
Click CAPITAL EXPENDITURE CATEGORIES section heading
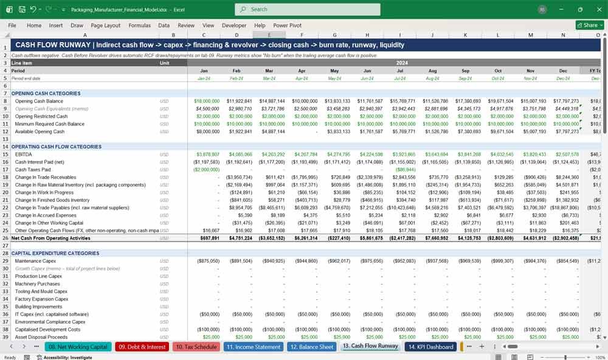click(55, 254)
